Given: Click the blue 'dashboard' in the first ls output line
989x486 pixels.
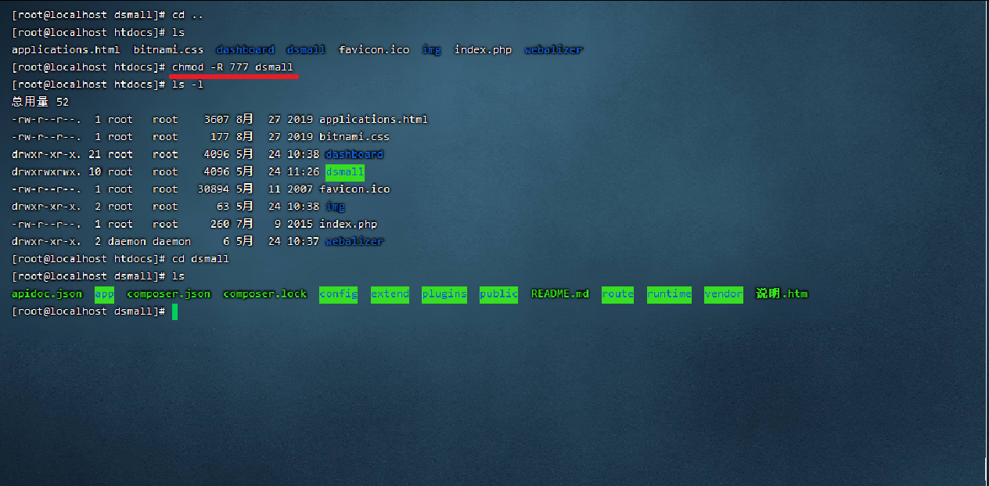Looking at the screenshot, I should click(245, 50).
